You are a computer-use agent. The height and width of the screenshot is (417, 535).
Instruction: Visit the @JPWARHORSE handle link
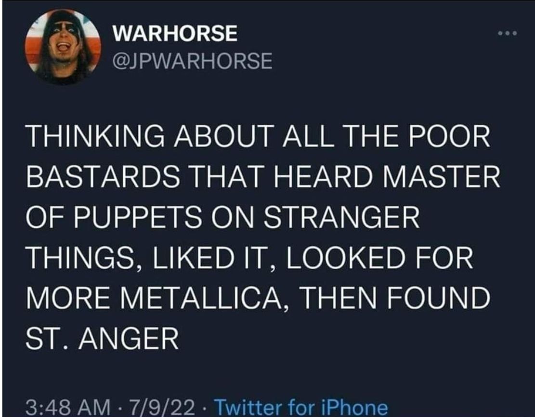[193, 61]
